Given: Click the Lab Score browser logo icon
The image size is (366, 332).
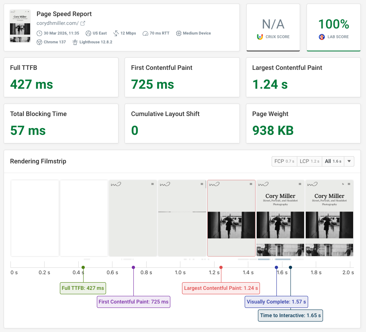Looking at the screenshot, I should [321, 37].
